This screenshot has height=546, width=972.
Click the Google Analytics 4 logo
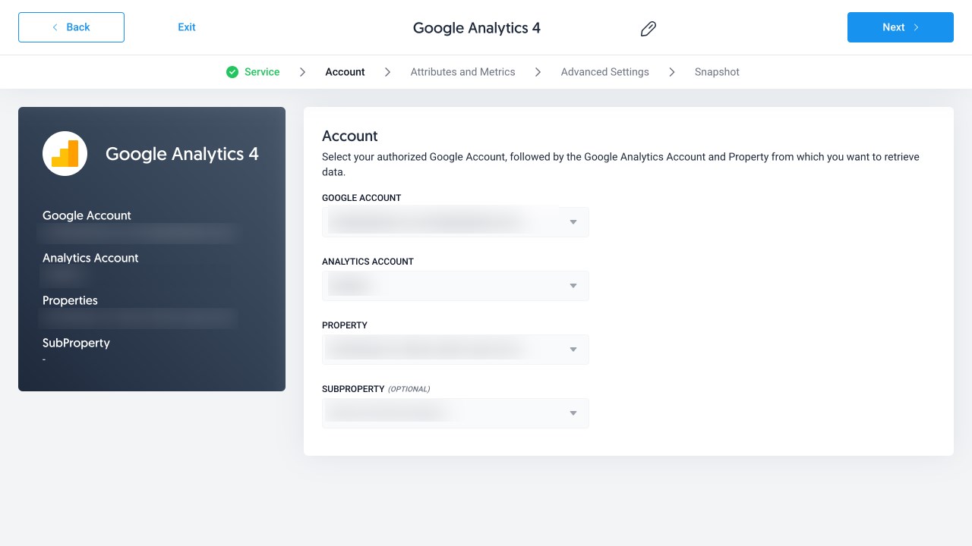click(x=65, y=154)
